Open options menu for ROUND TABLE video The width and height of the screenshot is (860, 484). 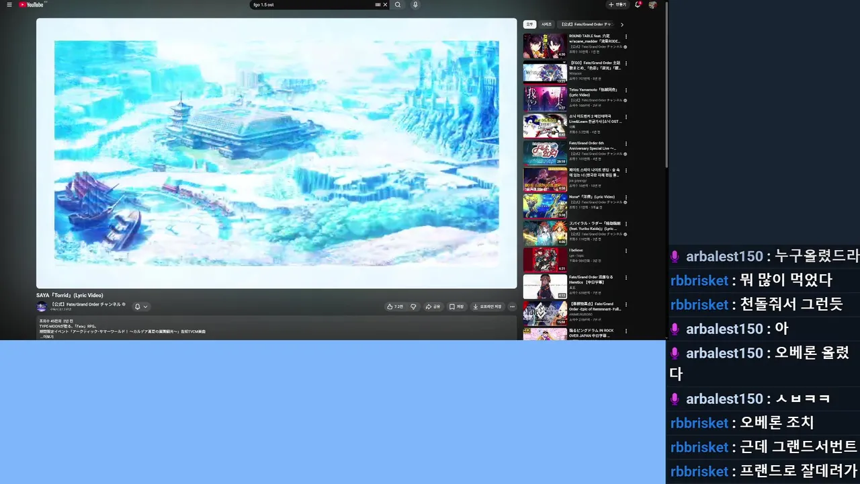[626, 36]
